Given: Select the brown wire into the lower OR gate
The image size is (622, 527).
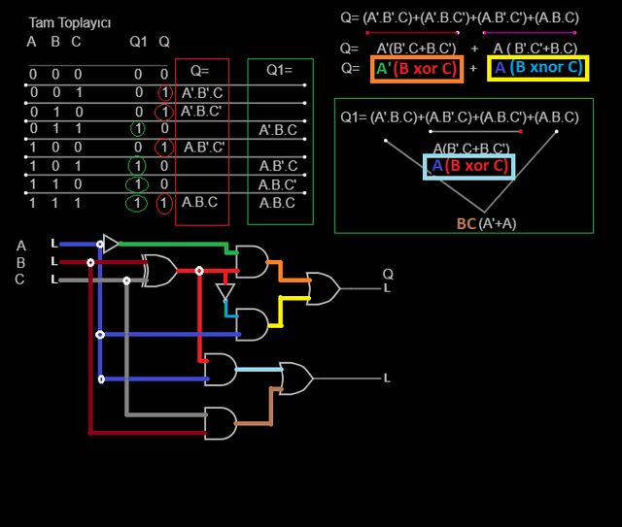Looking at the screenshot, I should click(x=271, y=406).
